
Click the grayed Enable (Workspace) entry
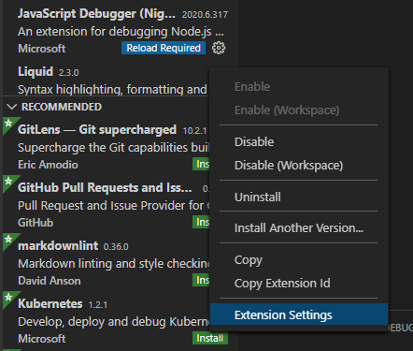(x=299, y=110)
